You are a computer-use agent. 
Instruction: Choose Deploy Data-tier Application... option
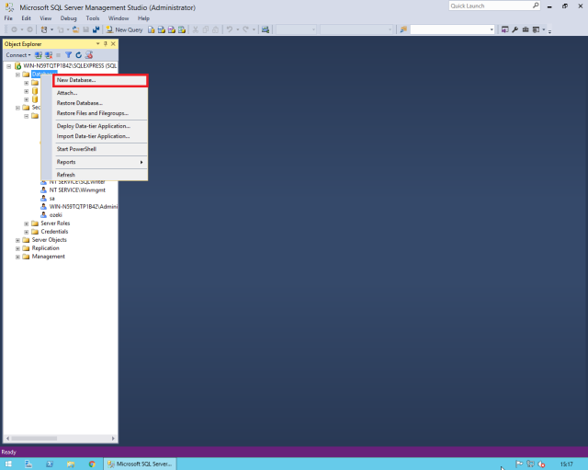100,126
